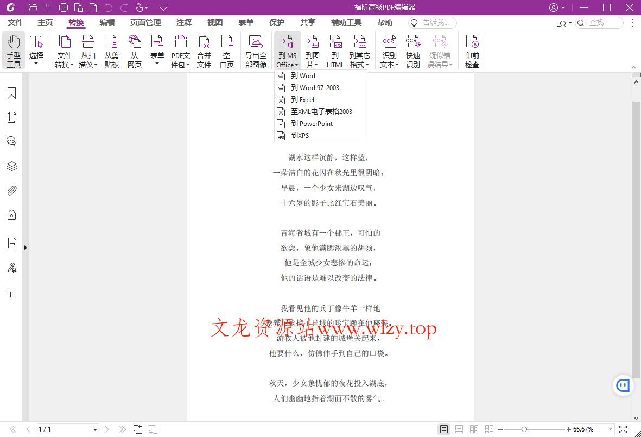Image resolution: width=641 pixels, height=437 pixels.
Task: Switch to facing pages layout
Action: click(474, 429)
